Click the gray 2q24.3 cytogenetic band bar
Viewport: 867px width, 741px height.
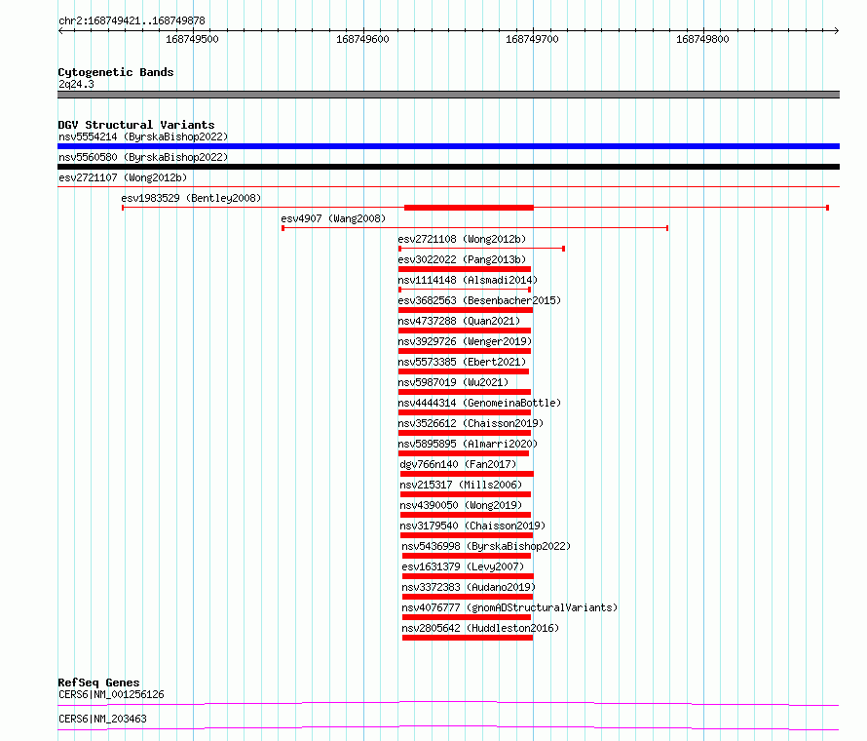click(x=448, y=95)
